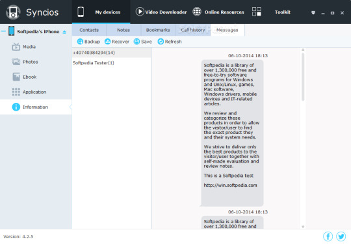Select Softpedia's iPhone in the sidebar
Screen dimensions: 351x244
pyautogui.click(x=38, y=32)
